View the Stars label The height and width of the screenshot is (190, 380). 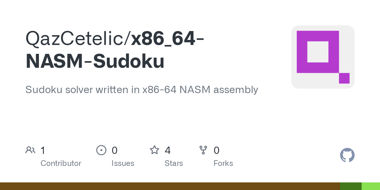click(174, 163)
